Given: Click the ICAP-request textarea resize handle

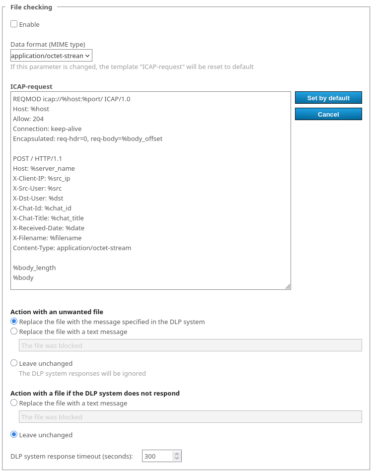Looking at the screenshot, I should click(x=288, y=286).
